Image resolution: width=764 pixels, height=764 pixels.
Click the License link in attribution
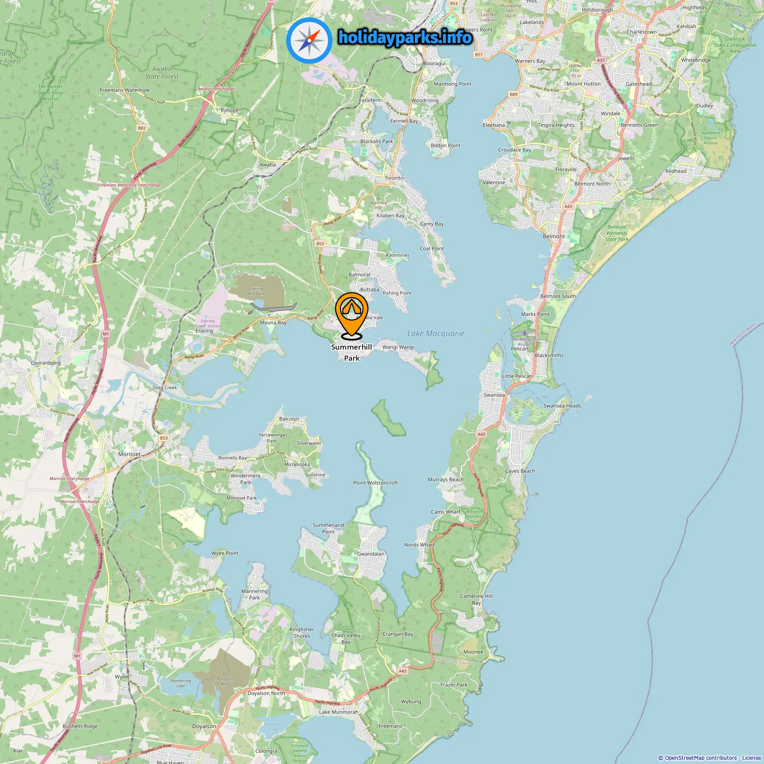tap(751, 758)
